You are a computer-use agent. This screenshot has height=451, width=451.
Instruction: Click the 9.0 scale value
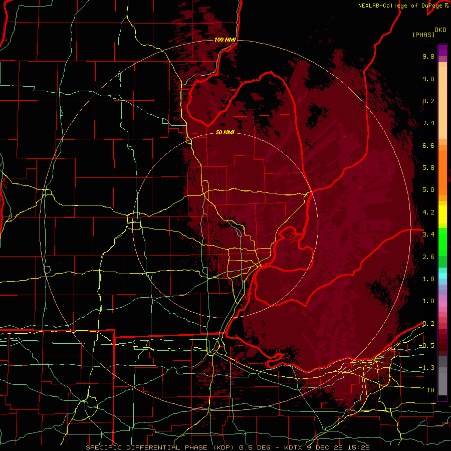428,79
